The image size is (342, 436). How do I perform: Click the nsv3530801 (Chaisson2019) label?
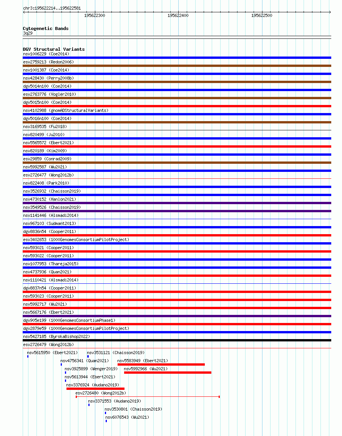tap(134, 409)
